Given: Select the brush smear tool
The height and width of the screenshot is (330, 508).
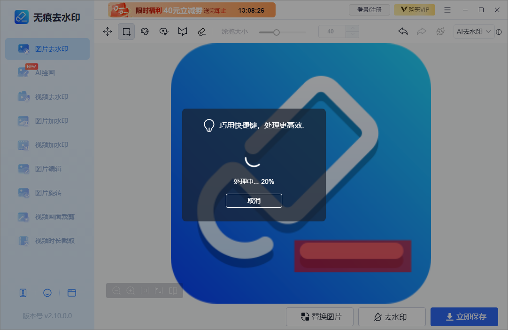Looking at the screenshot, I should coord(145,31).
